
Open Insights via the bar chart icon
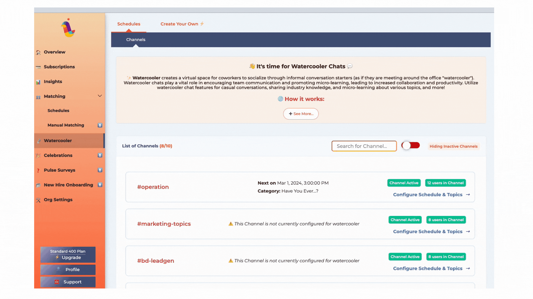[x=38, y=82]
